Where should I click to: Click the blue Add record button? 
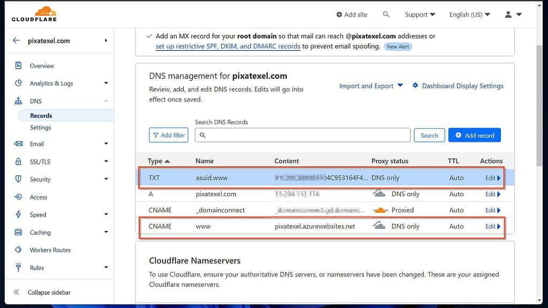point(474,135)
